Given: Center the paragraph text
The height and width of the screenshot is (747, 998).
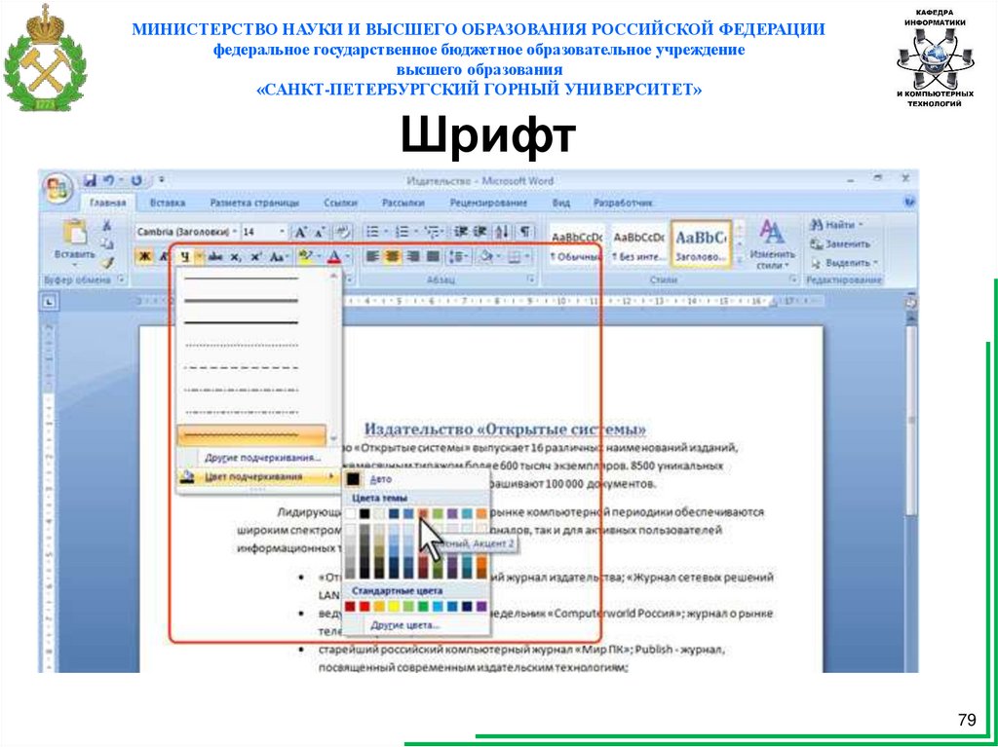Looking at the screenshot, I should pyautogui.click(x=393, y=256).
